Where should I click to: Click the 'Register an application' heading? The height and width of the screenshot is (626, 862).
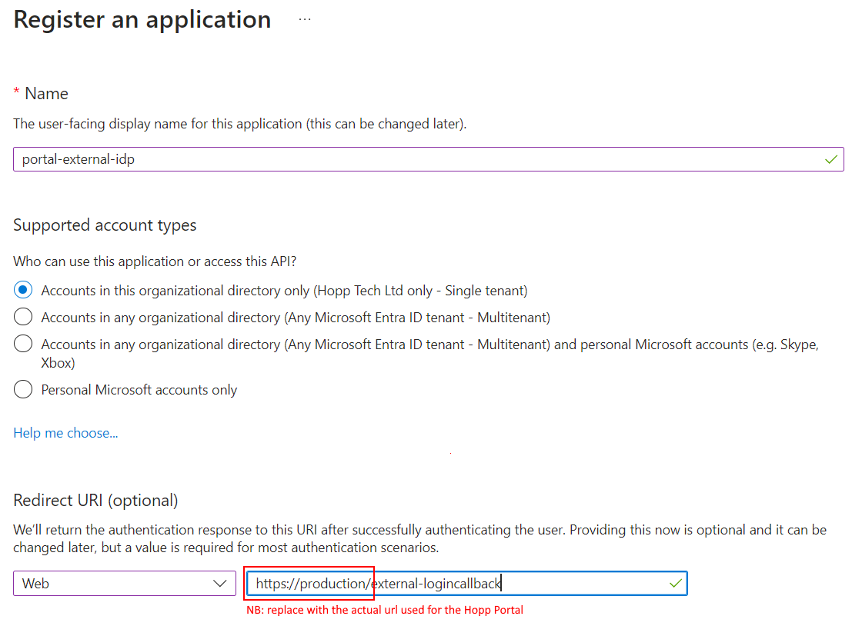click(x=142, y=19)
